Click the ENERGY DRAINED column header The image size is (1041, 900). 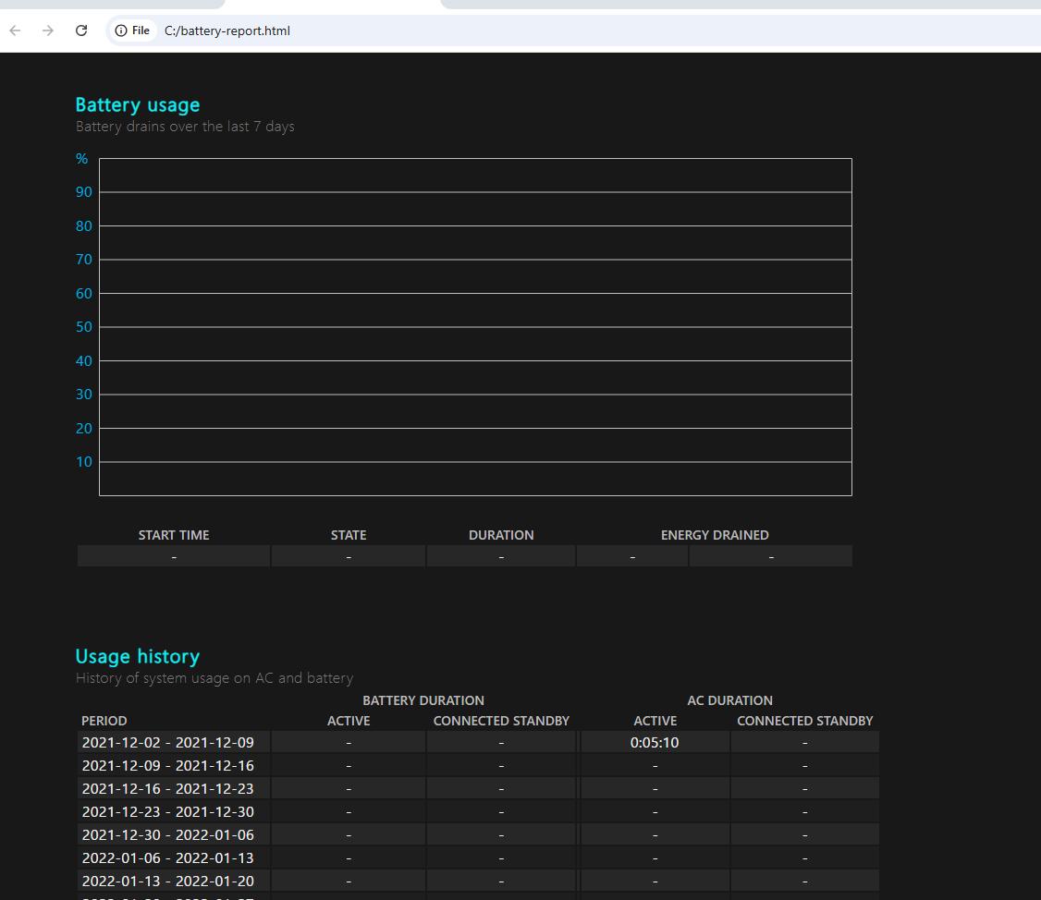[715, 535]
